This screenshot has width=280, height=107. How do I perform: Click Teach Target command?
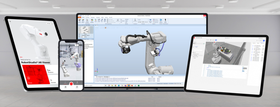click(x=110, y=20)
